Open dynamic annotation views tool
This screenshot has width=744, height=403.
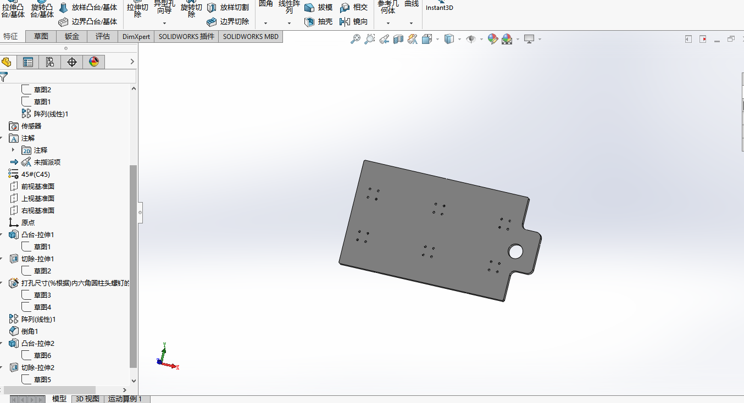tap(413, 39)
